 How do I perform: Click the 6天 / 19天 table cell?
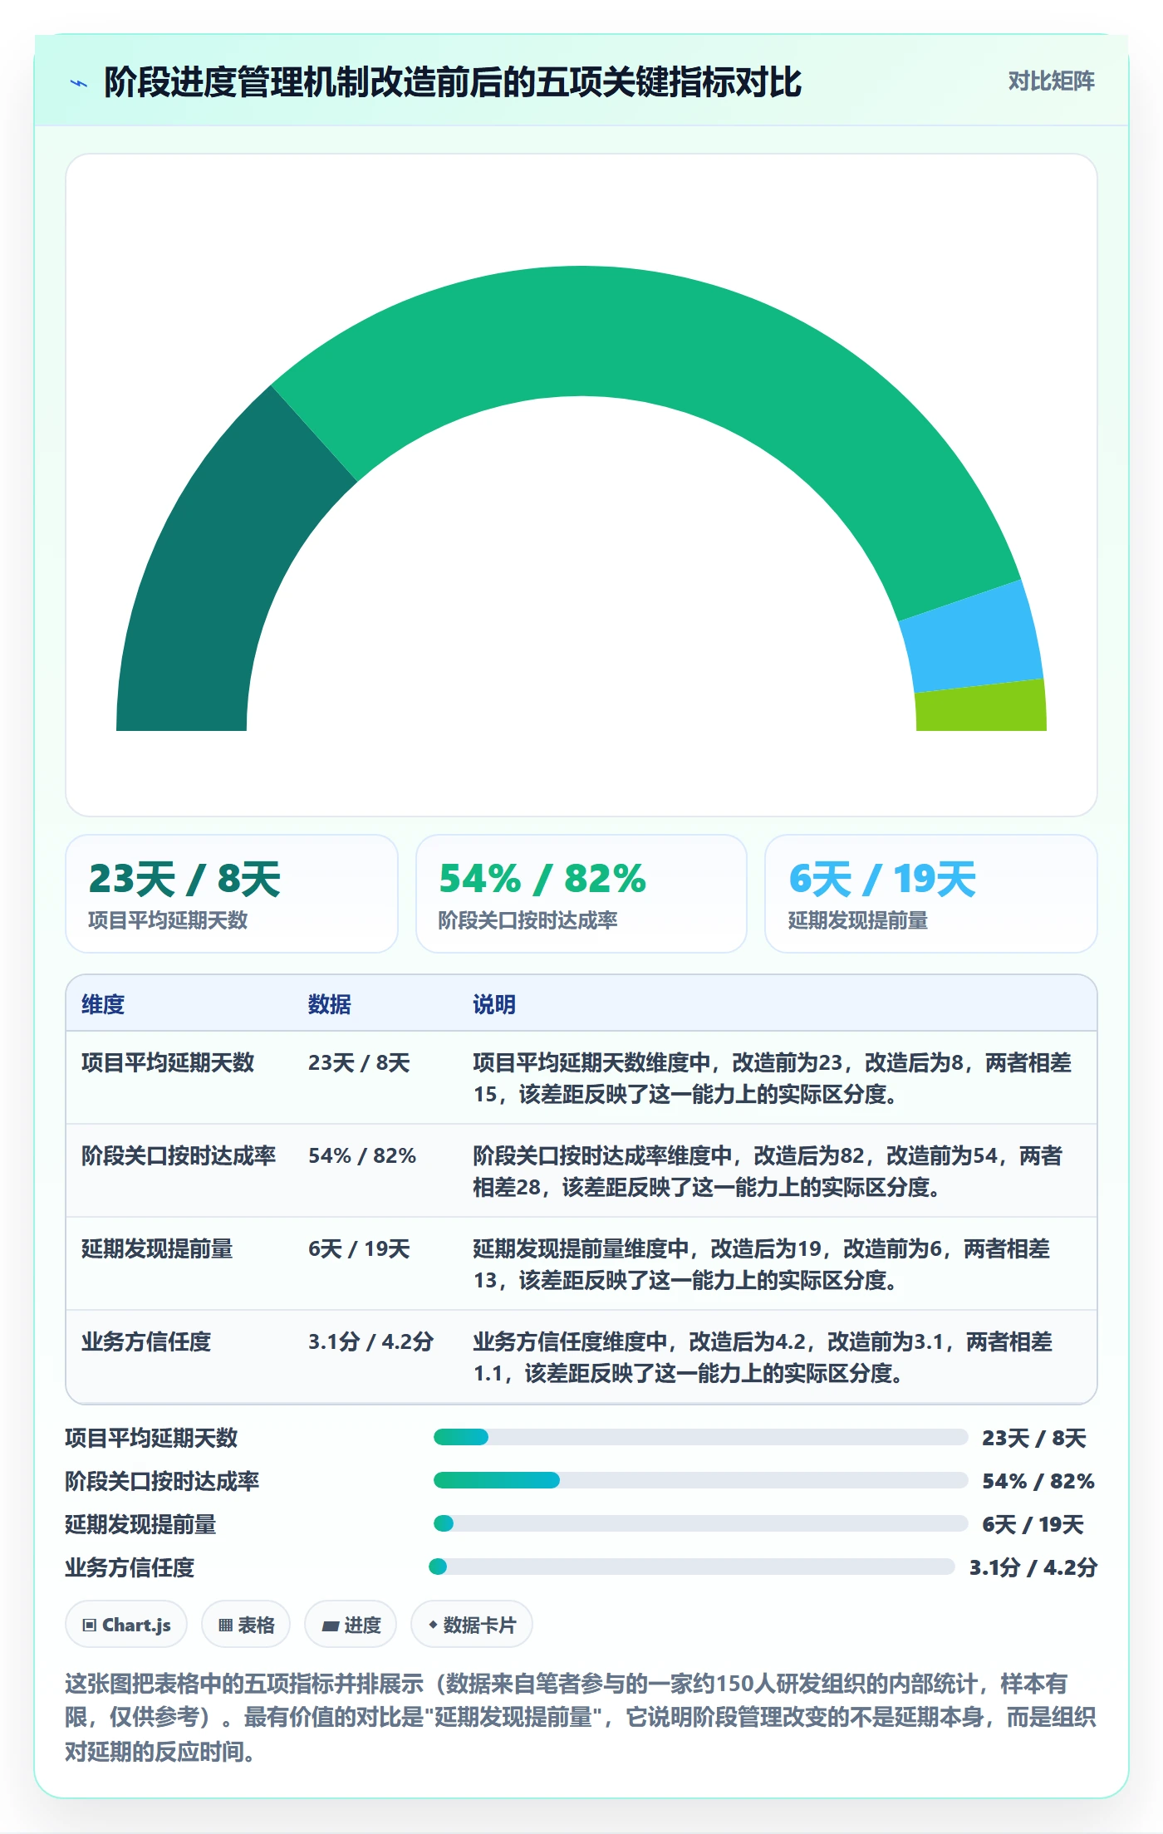coord(359,1248)
